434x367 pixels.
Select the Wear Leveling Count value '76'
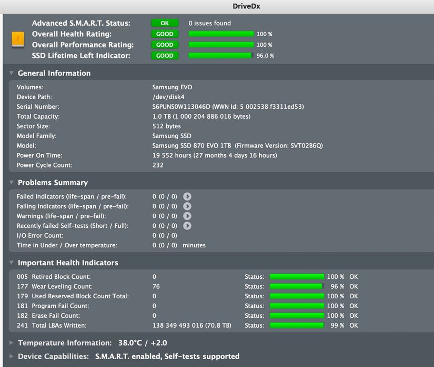click(x=156, y=286)
